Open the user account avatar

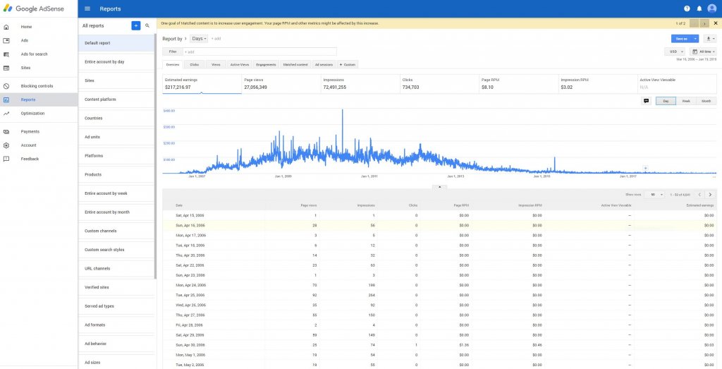coord(711,9)
